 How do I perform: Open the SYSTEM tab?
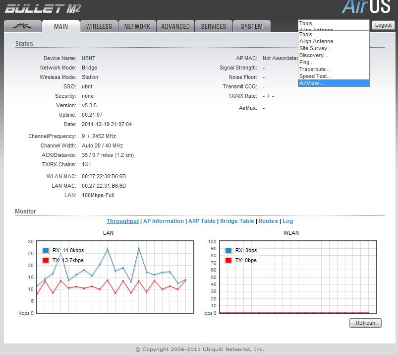coord(252,26)
